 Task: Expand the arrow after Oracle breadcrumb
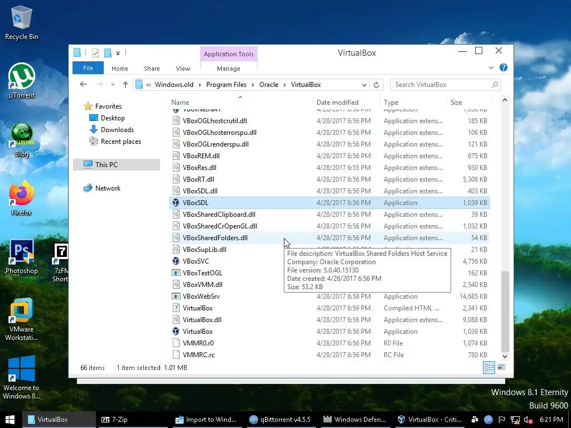[284, 85]
